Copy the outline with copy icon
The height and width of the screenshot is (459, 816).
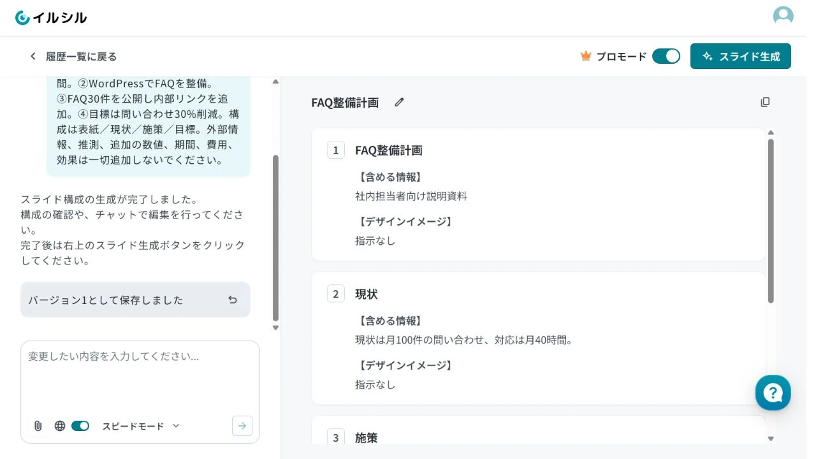coord(765,102)
